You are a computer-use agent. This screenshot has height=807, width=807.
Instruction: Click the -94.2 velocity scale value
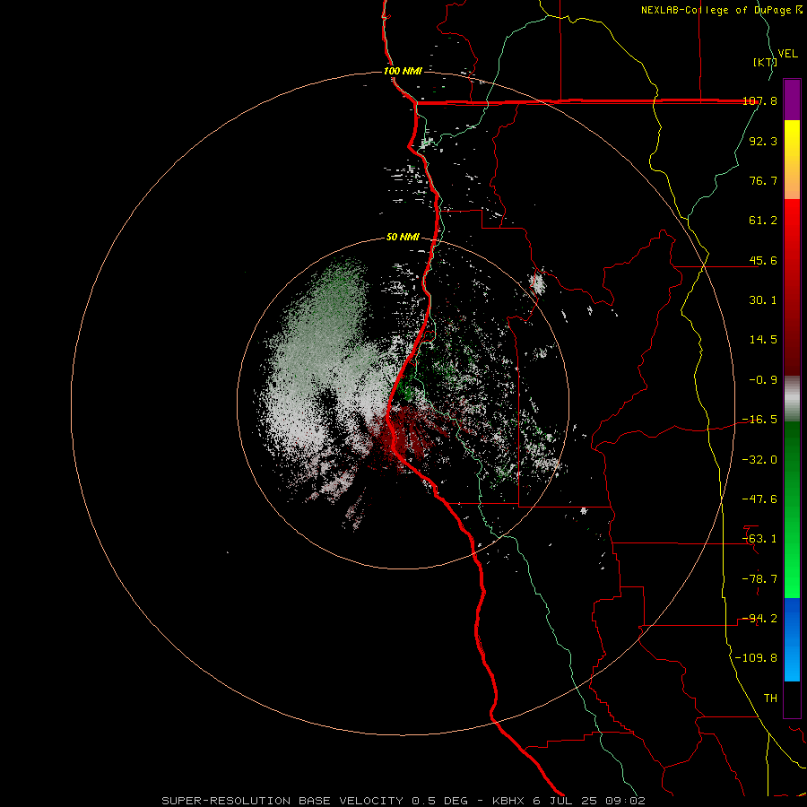(759, 619)
